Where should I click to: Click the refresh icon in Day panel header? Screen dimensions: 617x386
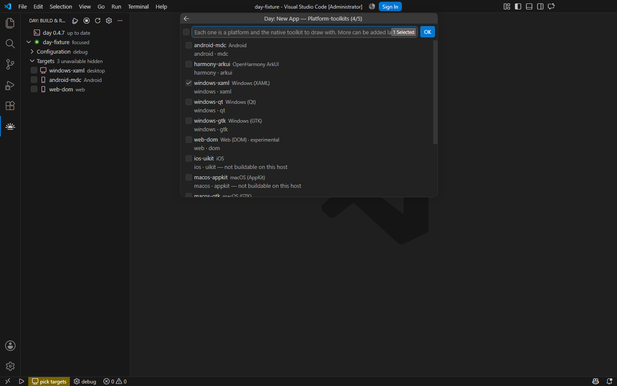click(x=98, y=21)
